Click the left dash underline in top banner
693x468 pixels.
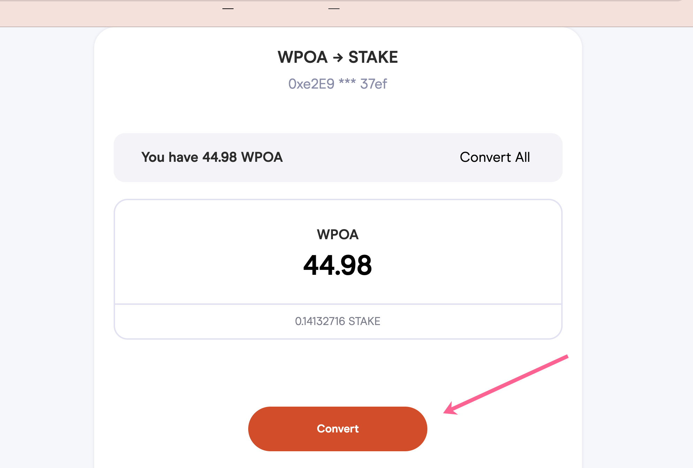coord(228,9)
